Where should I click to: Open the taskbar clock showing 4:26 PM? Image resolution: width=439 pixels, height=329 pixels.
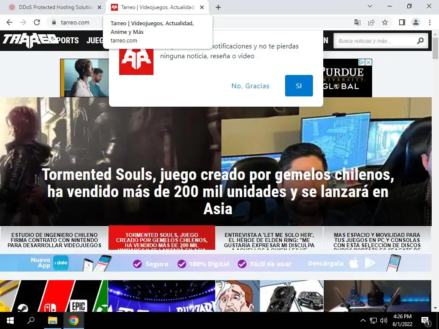402,320
